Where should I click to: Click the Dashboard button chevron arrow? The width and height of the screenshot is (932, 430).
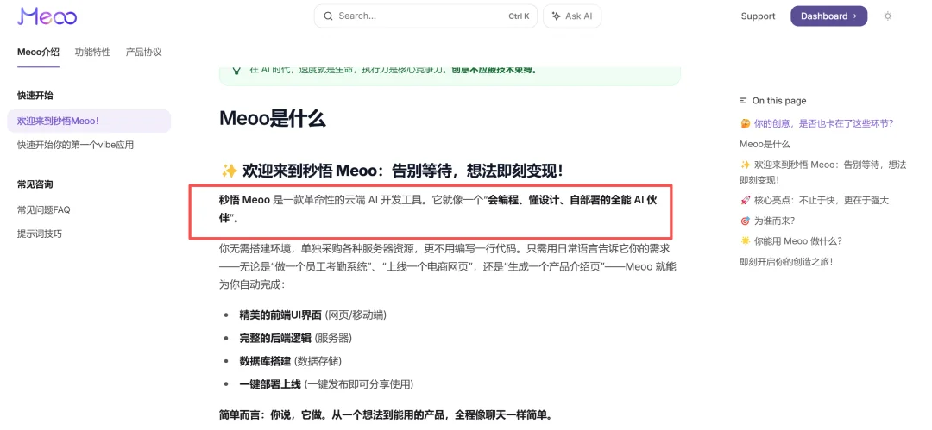point(855,16)
